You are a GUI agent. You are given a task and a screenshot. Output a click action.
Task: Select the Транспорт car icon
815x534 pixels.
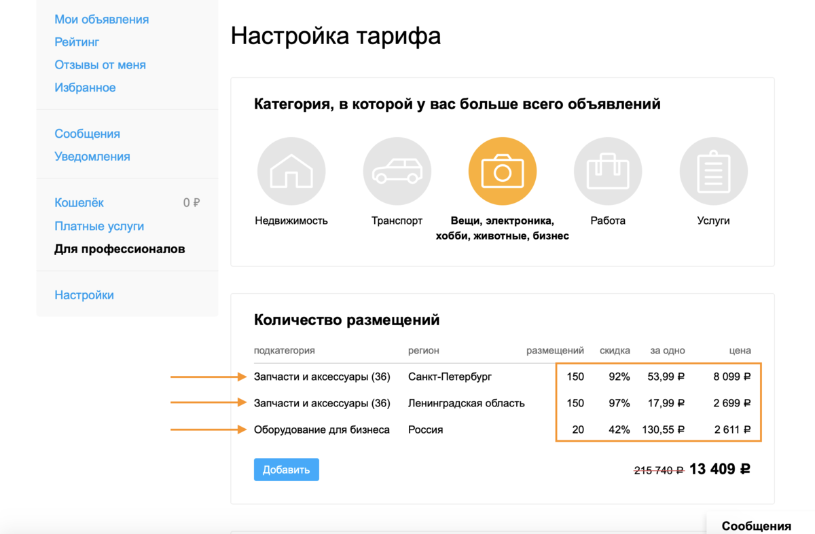[x=397, y=170]
